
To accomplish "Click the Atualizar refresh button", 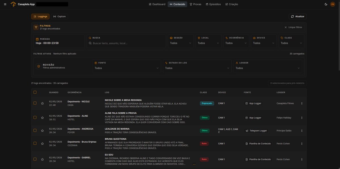I will (297, 16).
